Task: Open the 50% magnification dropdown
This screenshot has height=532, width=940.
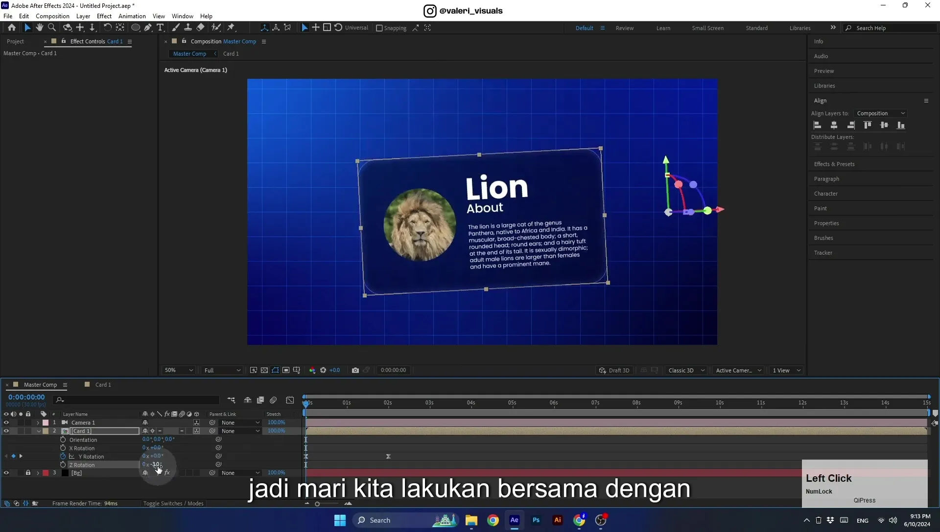Action: point(179,370)
